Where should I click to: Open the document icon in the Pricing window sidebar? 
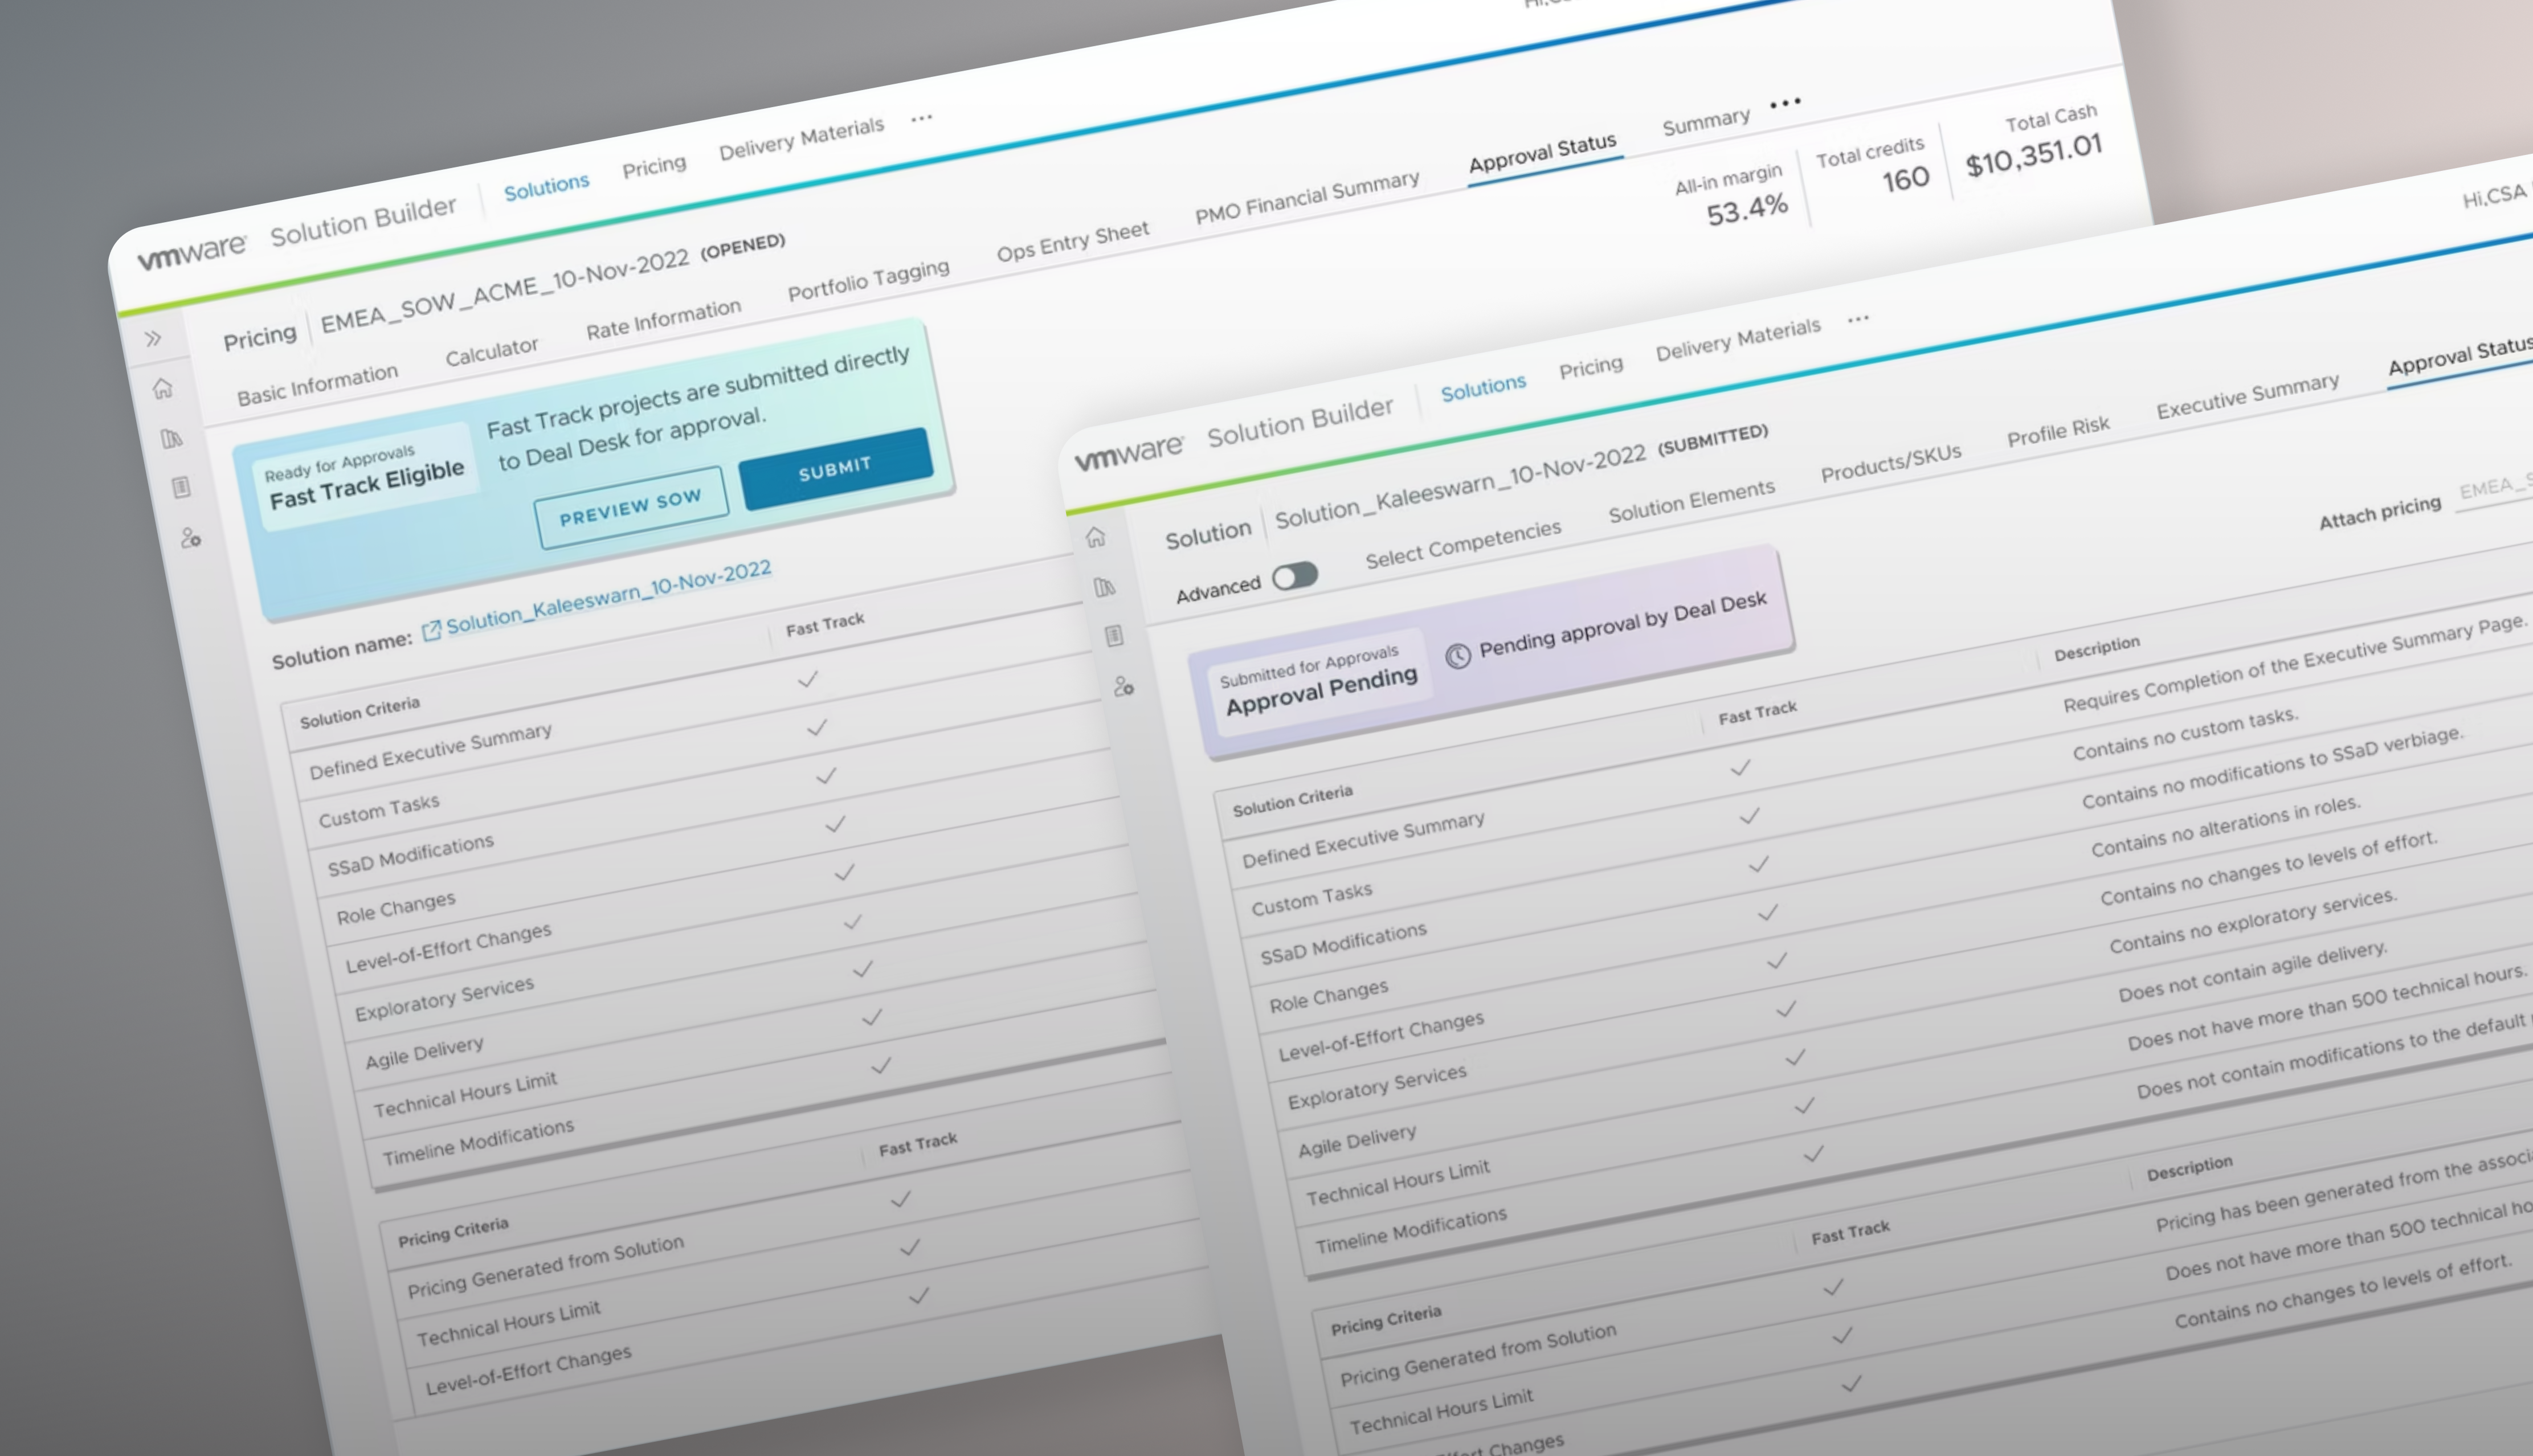(181, 487)
